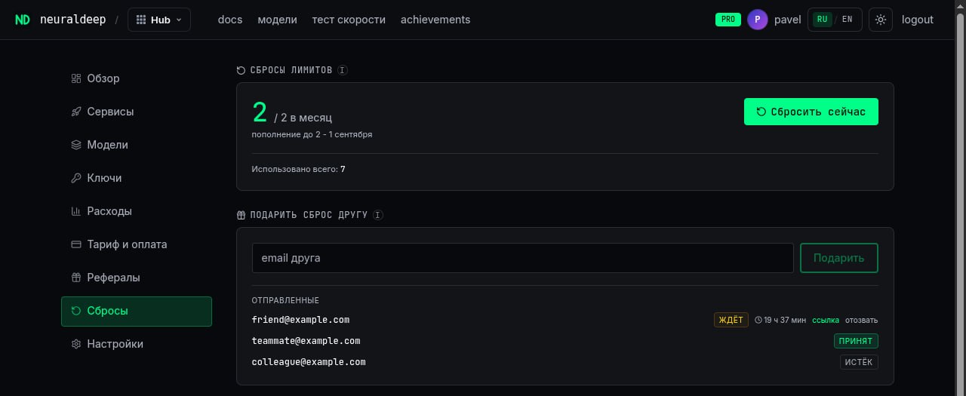Open тест скорости in the top navigation
This screenshot has width=966, height=396.
point(349,20)
